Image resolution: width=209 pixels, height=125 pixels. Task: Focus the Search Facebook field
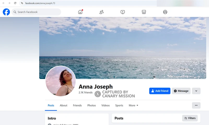point(36,12)
